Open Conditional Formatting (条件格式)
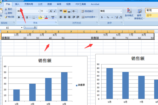Viewport: 158px width, 105px height. pos(129,14)
